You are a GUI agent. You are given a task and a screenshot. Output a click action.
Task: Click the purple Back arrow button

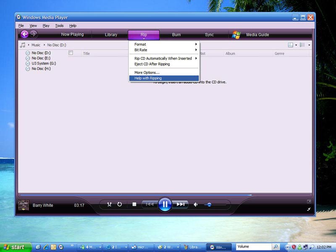tap(24, 34)
